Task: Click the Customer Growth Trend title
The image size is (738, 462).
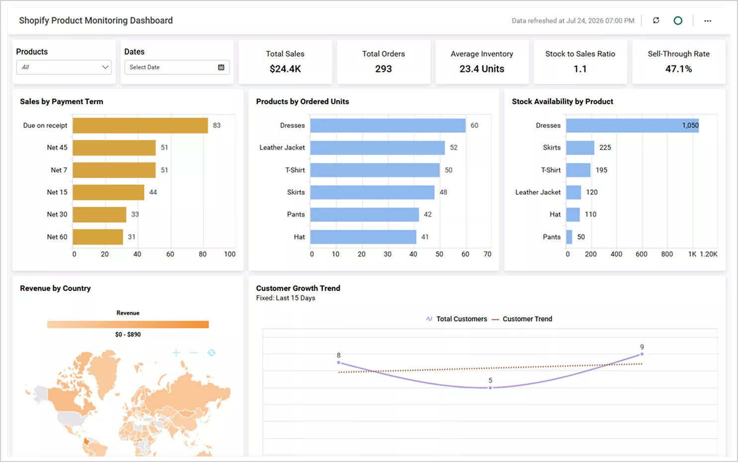Action: tap(298, 288)
